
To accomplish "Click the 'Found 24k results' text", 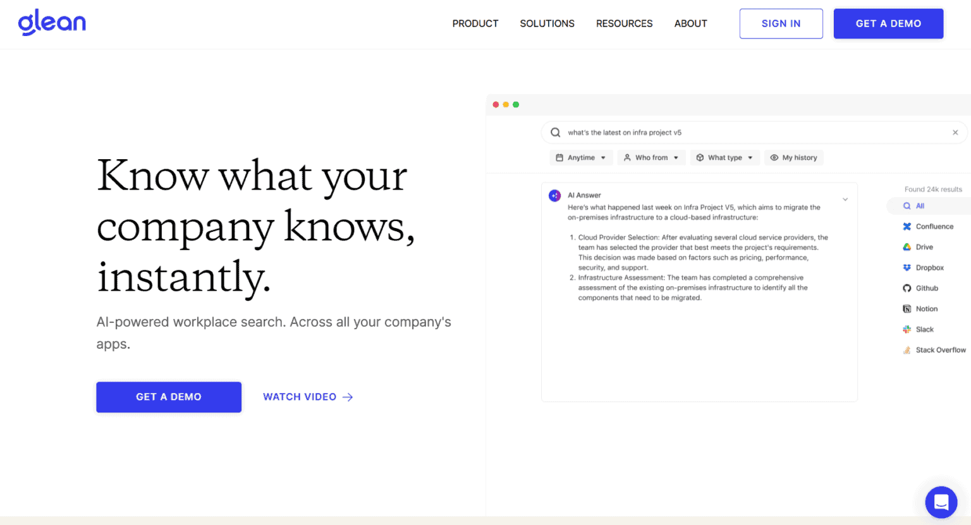I will pyautogui.click(x=933, y=190).
